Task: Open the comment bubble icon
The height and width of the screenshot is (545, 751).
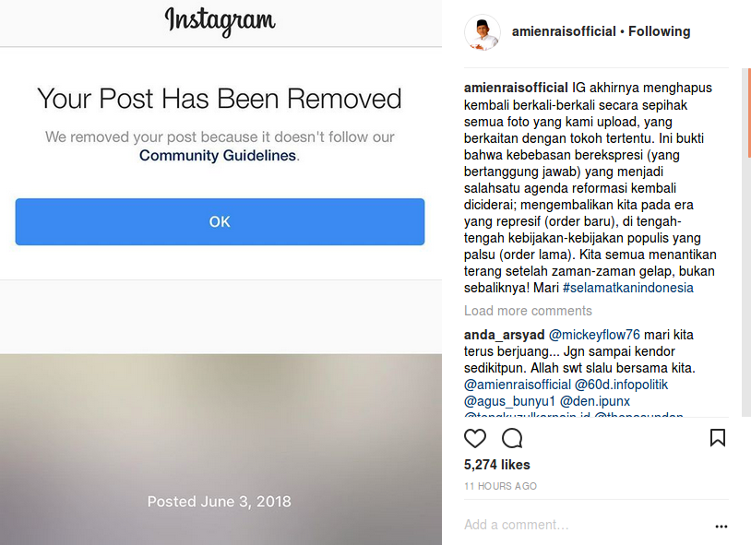Action: (512, 438)
